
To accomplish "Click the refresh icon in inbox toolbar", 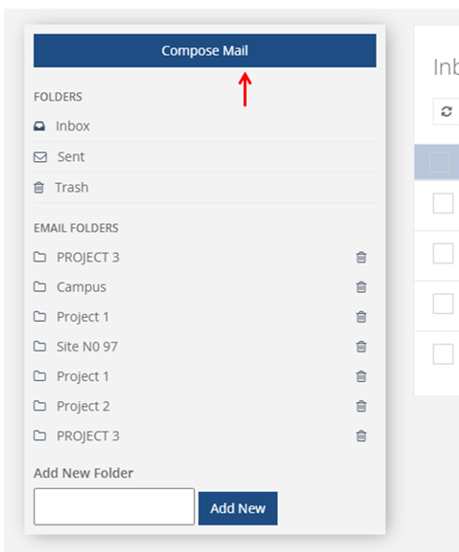I will click(x=447, y=112).
